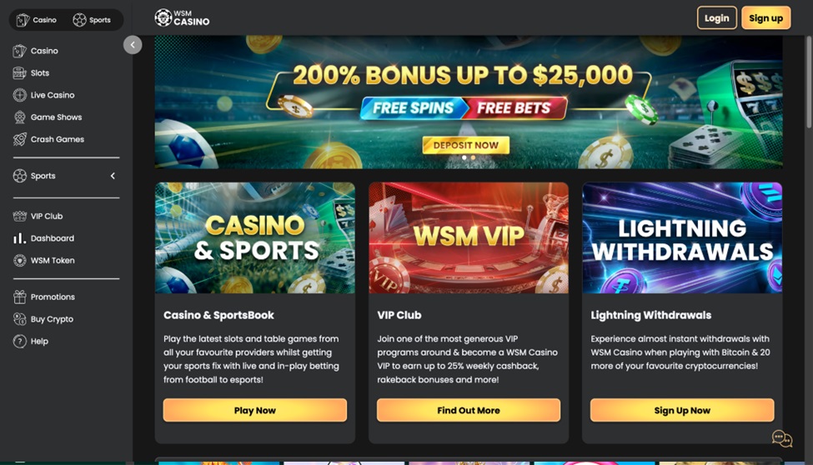Open the live chat support icon
The image size is (813, 465).
pyautogui.click(x=781, y=438)
